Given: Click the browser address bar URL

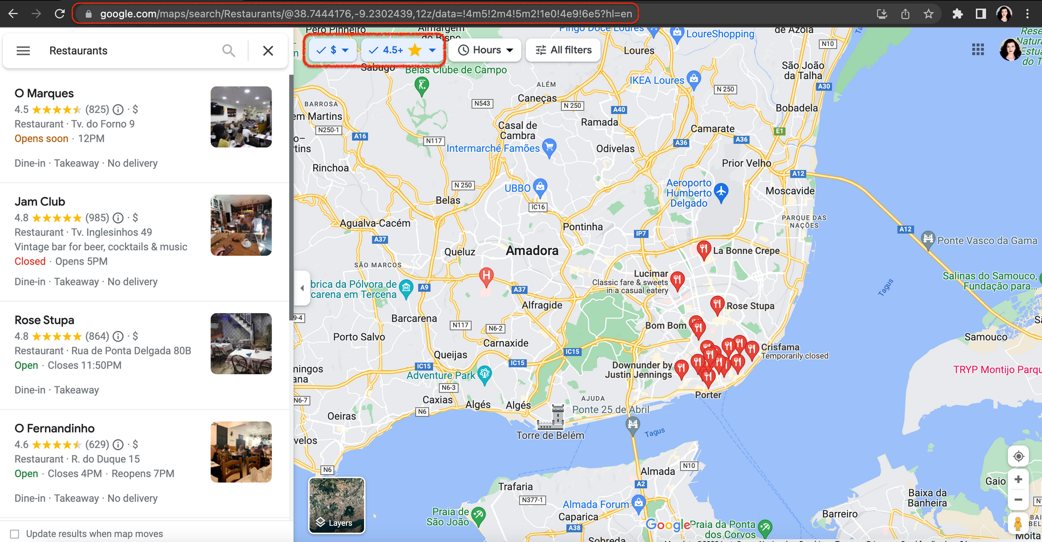Looking at the screenshot, I should [366, 14].
